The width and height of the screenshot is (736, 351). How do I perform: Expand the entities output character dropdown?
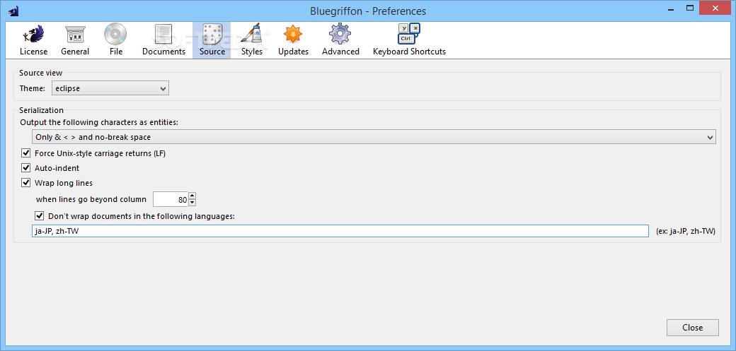[x=374, y=137]
